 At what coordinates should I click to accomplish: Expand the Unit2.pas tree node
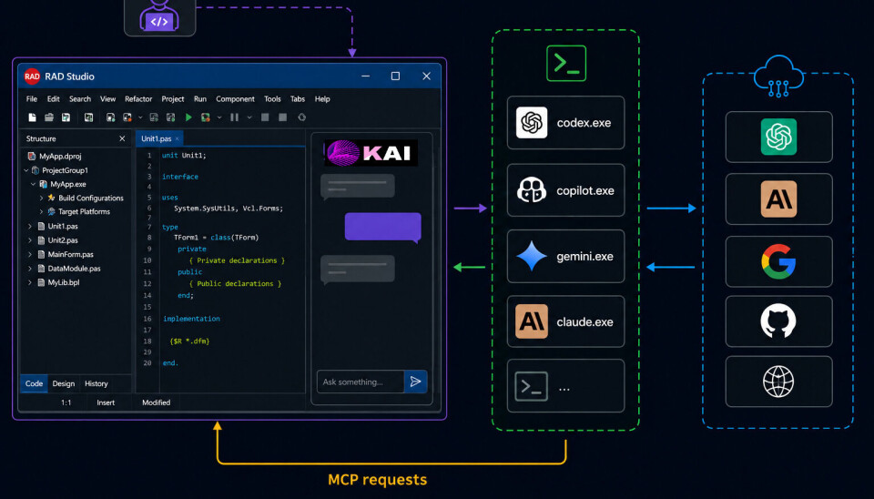click(29, 240)
